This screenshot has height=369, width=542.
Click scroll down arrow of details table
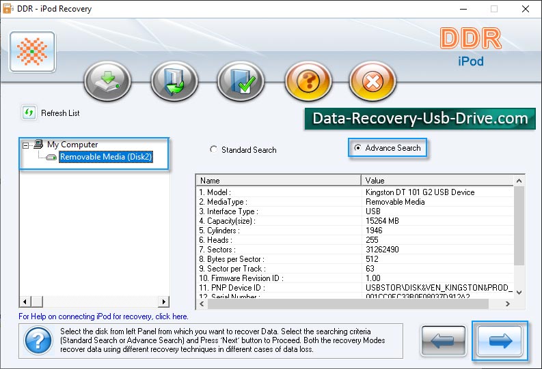click(x=519, y=293)
